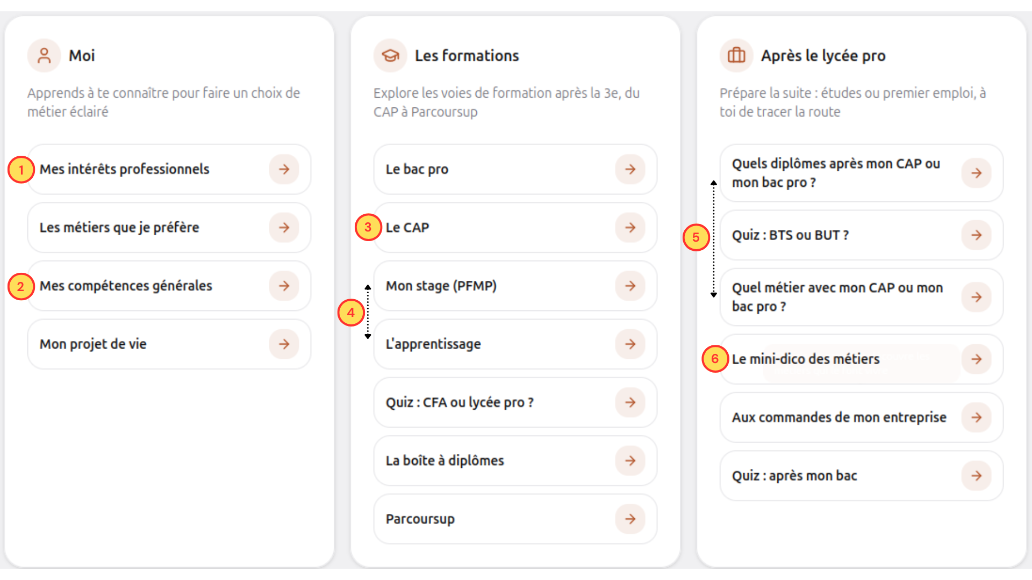Open Mes compétences générales card
The image size is (1032, 580).
click(169, 286)
